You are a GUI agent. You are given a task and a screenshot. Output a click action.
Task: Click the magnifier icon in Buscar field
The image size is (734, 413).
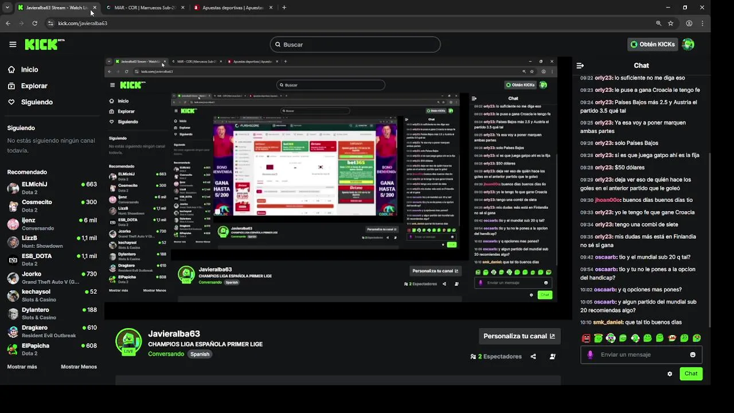point(278,44)
